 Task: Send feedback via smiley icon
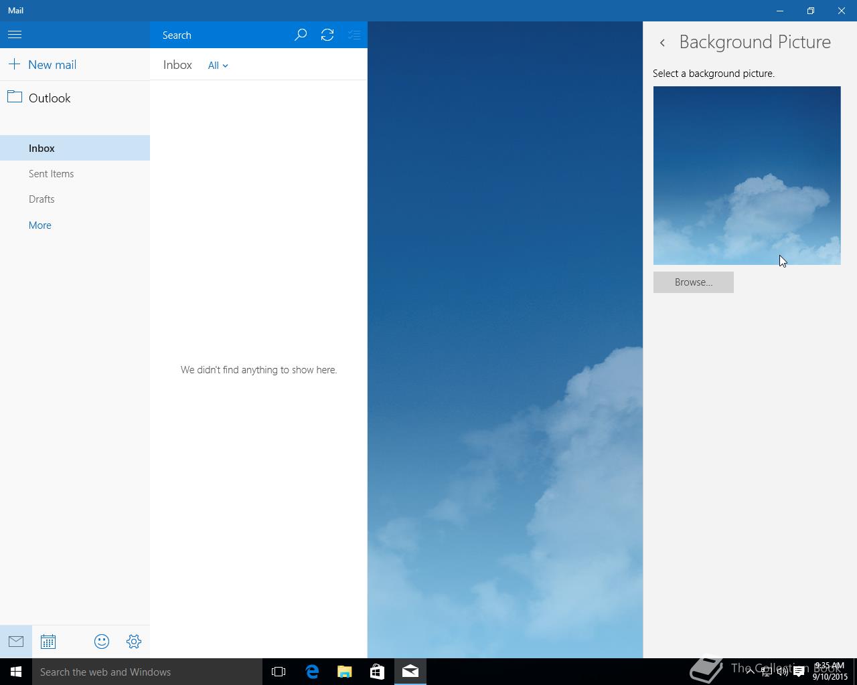click(102, 642)
